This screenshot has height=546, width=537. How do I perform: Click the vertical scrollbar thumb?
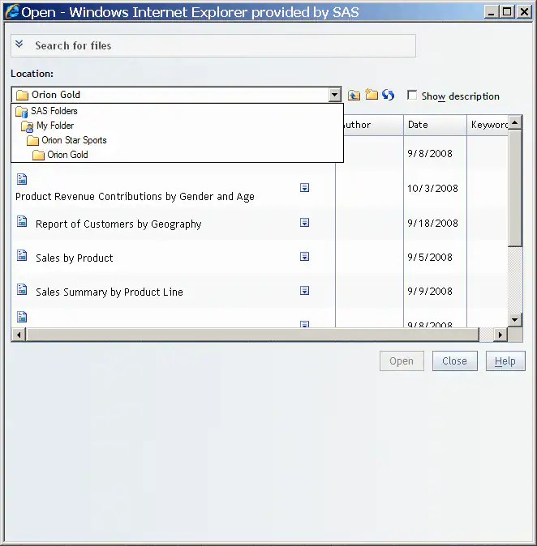[x=514, y=188]
